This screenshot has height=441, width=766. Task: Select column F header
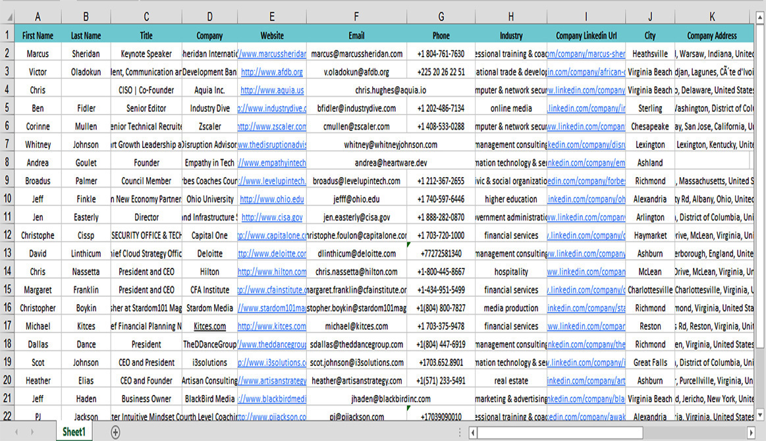tap(356, 17)
